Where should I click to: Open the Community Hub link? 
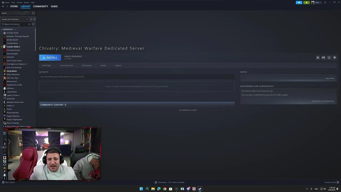pyautogui.click(x=66, y=65)
